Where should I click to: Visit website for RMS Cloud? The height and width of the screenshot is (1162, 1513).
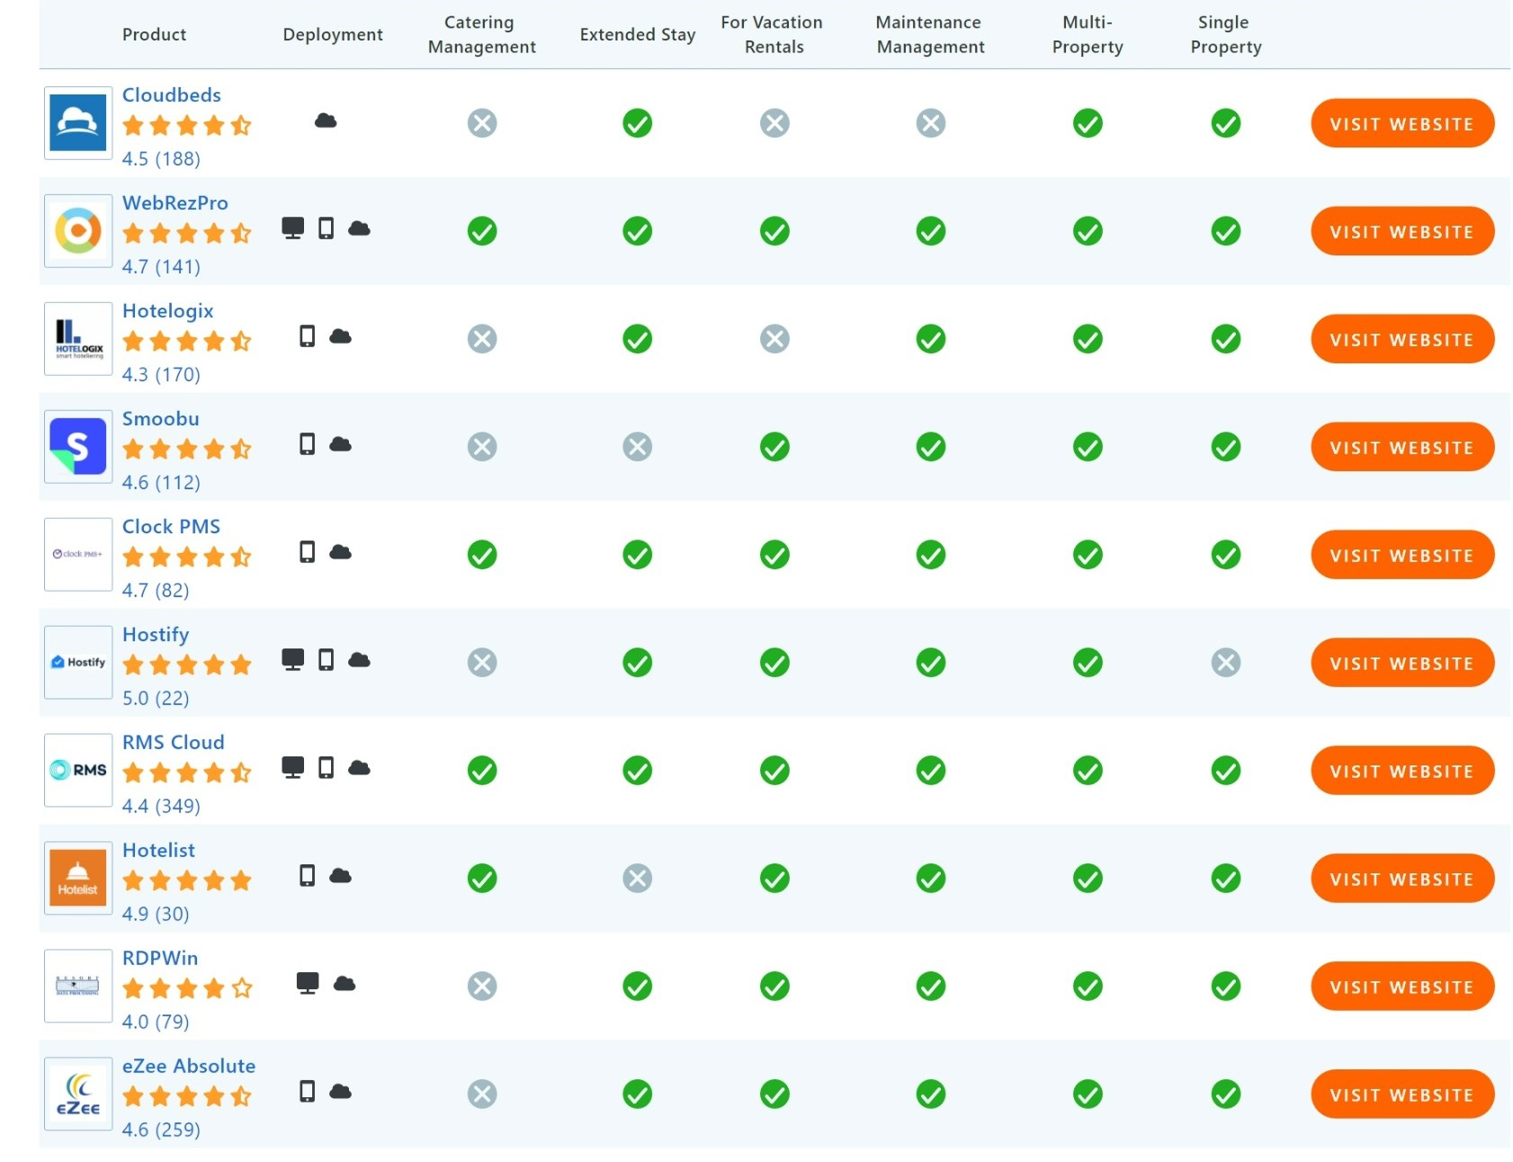(x=1401, y=771)
